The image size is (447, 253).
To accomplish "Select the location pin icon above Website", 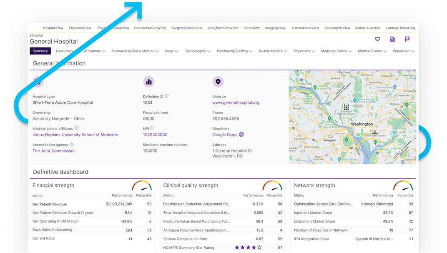I will (x=218, y=81).
